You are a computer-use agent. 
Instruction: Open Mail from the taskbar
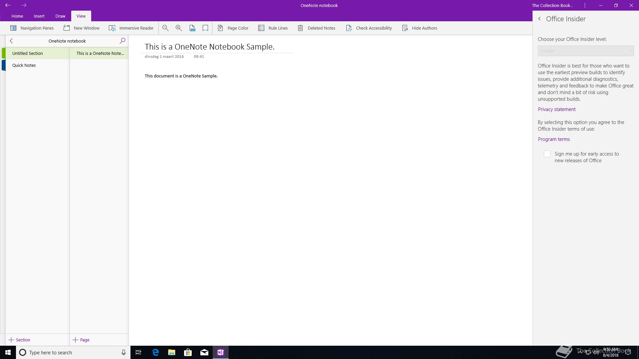[204, 352]
